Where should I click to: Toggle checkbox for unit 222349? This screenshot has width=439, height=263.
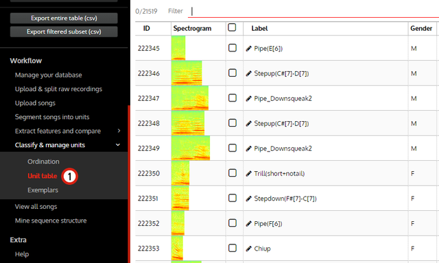233,148
